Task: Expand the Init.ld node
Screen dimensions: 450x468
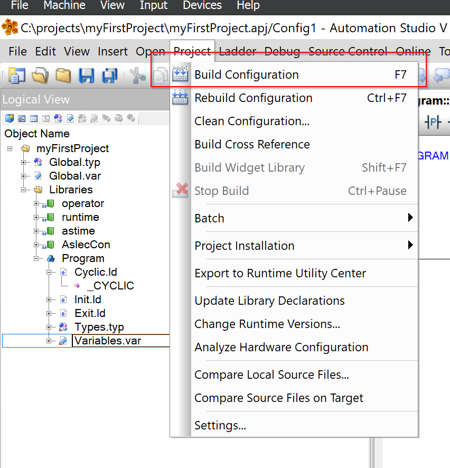Action: pos(49,299)
